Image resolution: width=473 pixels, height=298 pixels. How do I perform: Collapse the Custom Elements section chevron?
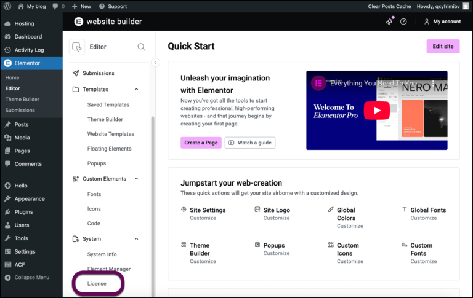136,179
